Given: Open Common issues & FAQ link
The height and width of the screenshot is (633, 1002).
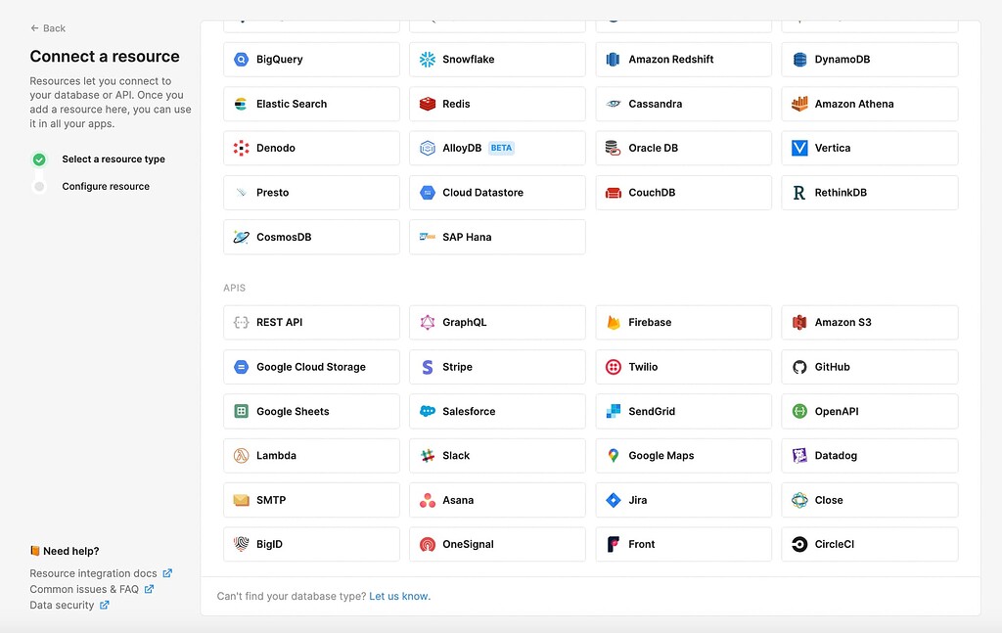Looking at the screenshot, I should click(91, 589).
